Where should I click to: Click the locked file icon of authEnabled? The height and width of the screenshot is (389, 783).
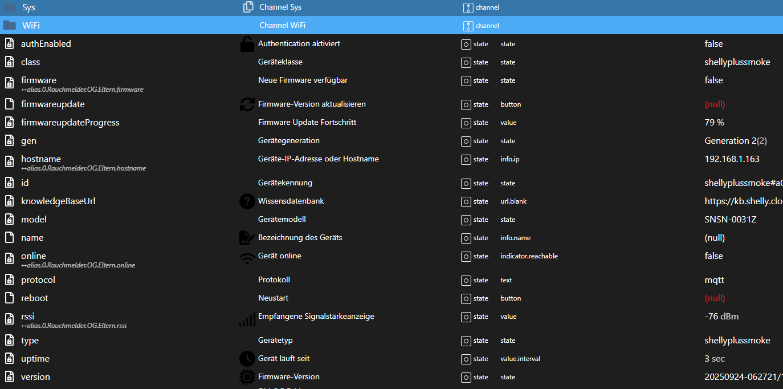(9, 44)
